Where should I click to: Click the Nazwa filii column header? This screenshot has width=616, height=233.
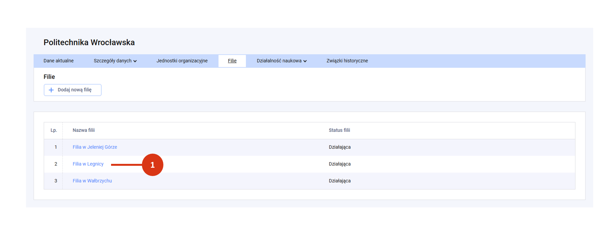83,130
